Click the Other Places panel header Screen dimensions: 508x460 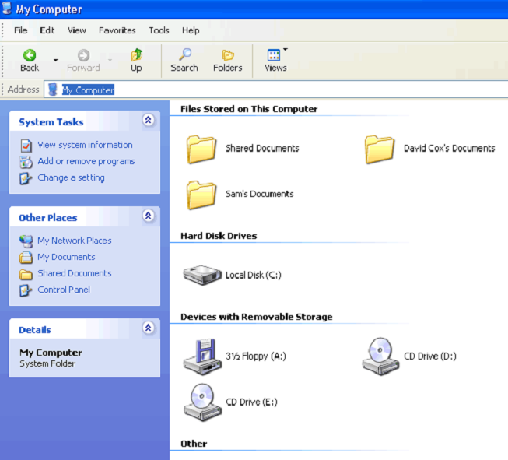(85, 217)
